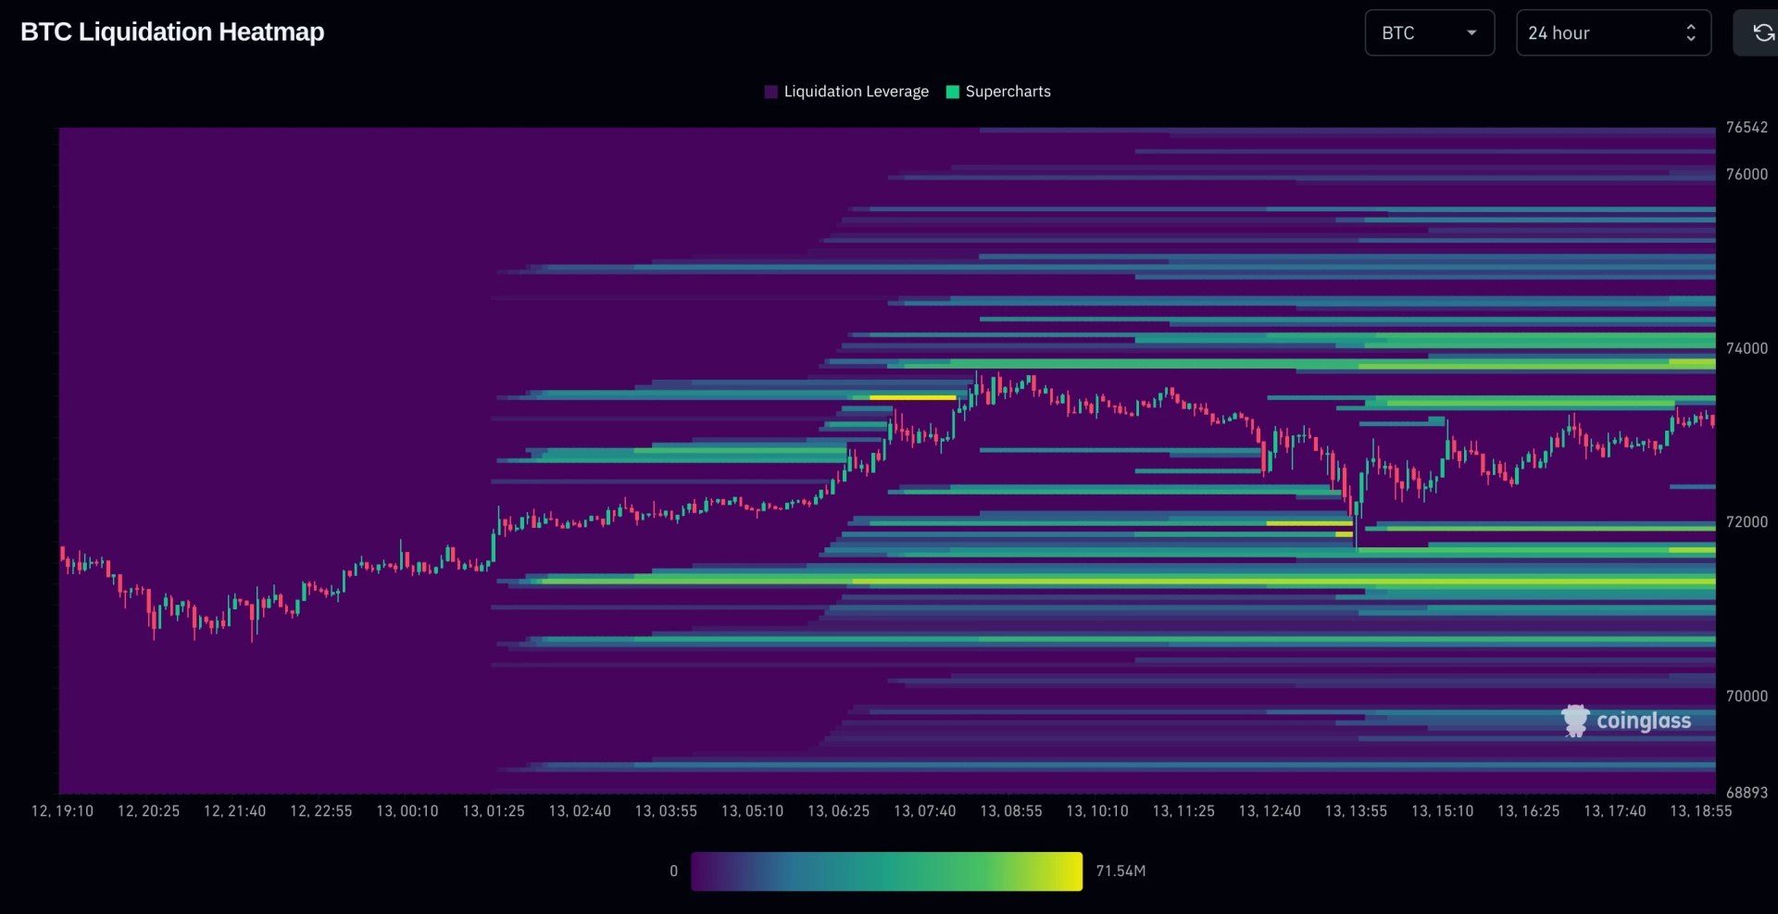Toggle the Supercharts legend series
This screenshot has width=1778, height=914.
998,92
